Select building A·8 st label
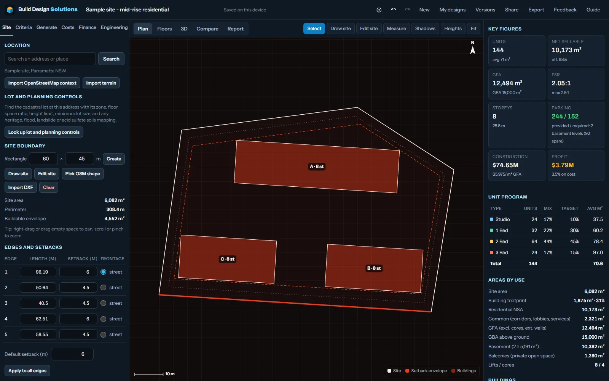The height and width of the screenshot is (381, 609). point(317,166)
